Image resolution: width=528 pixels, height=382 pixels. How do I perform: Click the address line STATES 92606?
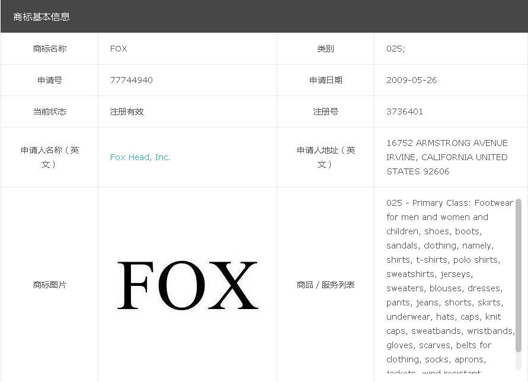pos(418,171)
